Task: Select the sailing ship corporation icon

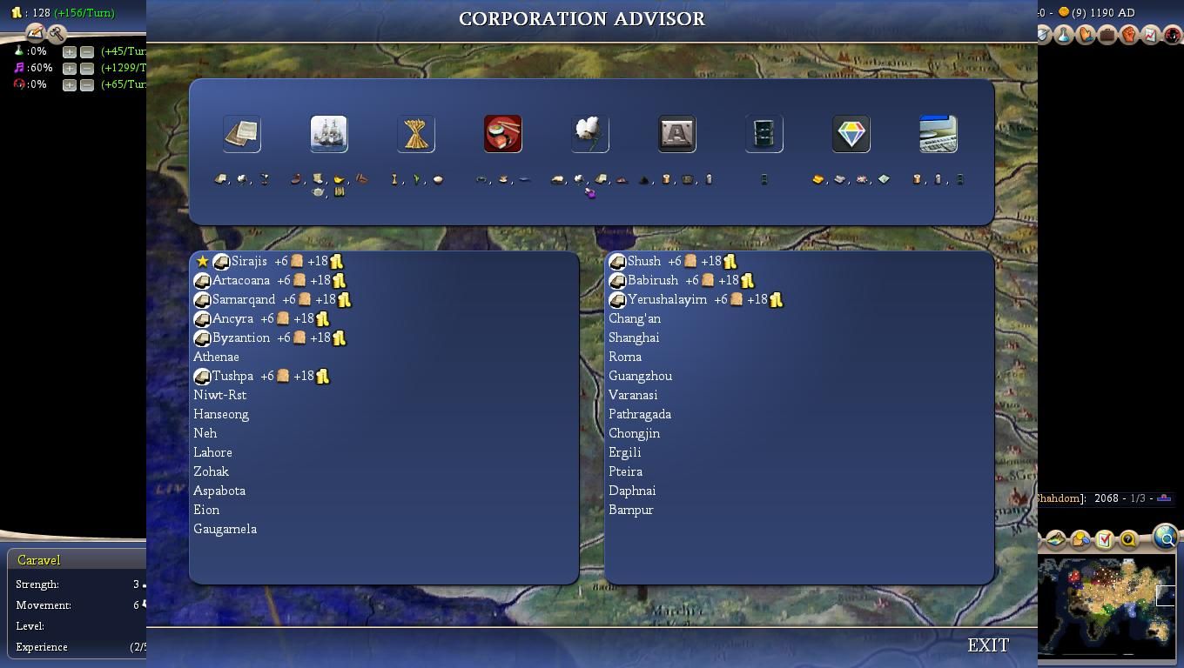Action: coord(329,134)
